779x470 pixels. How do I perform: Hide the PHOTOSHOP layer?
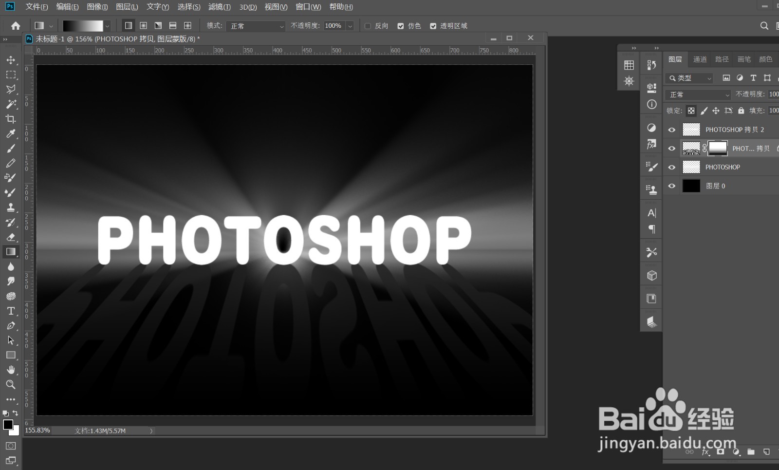point(672,167)
